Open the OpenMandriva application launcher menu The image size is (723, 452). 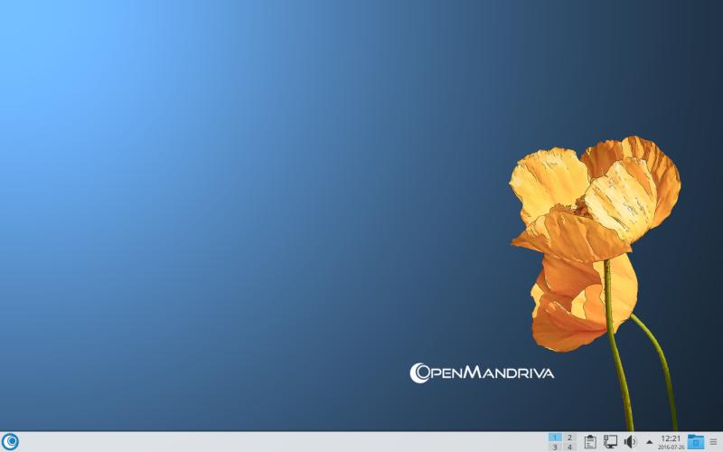[x=11, y=441]
